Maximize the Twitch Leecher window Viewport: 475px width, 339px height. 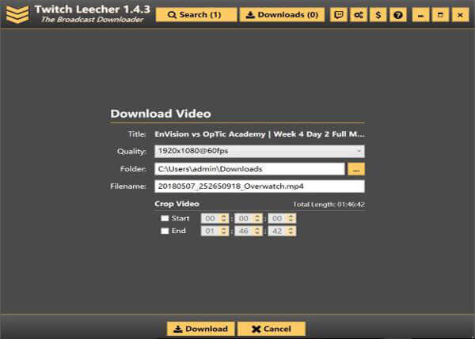[440, 15]
